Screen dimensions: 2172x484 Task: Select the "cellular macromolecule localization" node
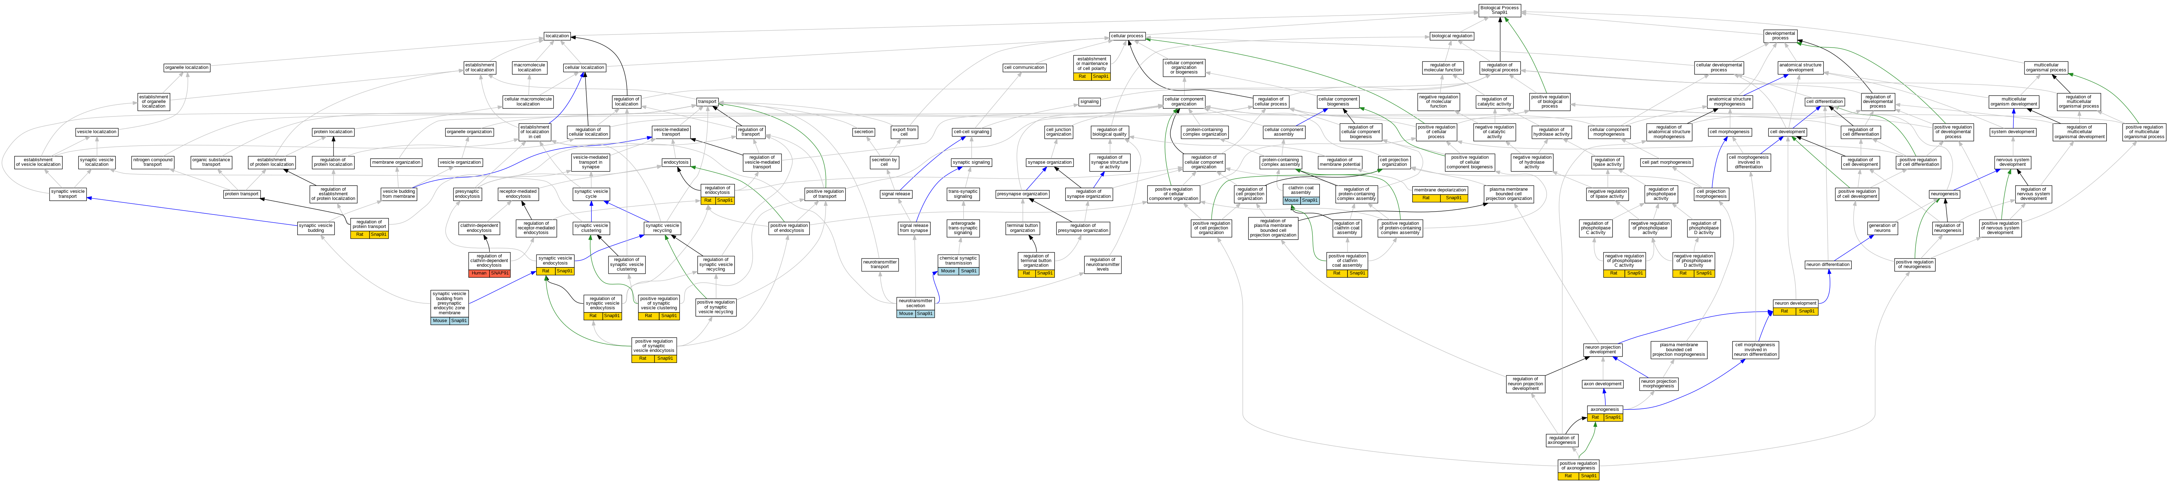click(528, 102)
